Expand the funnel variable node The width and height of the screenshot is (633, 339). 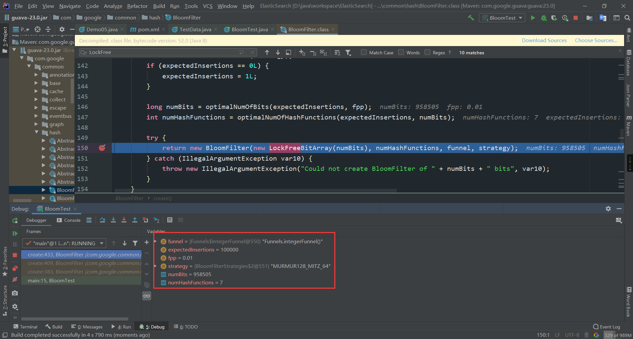[156, 241]
